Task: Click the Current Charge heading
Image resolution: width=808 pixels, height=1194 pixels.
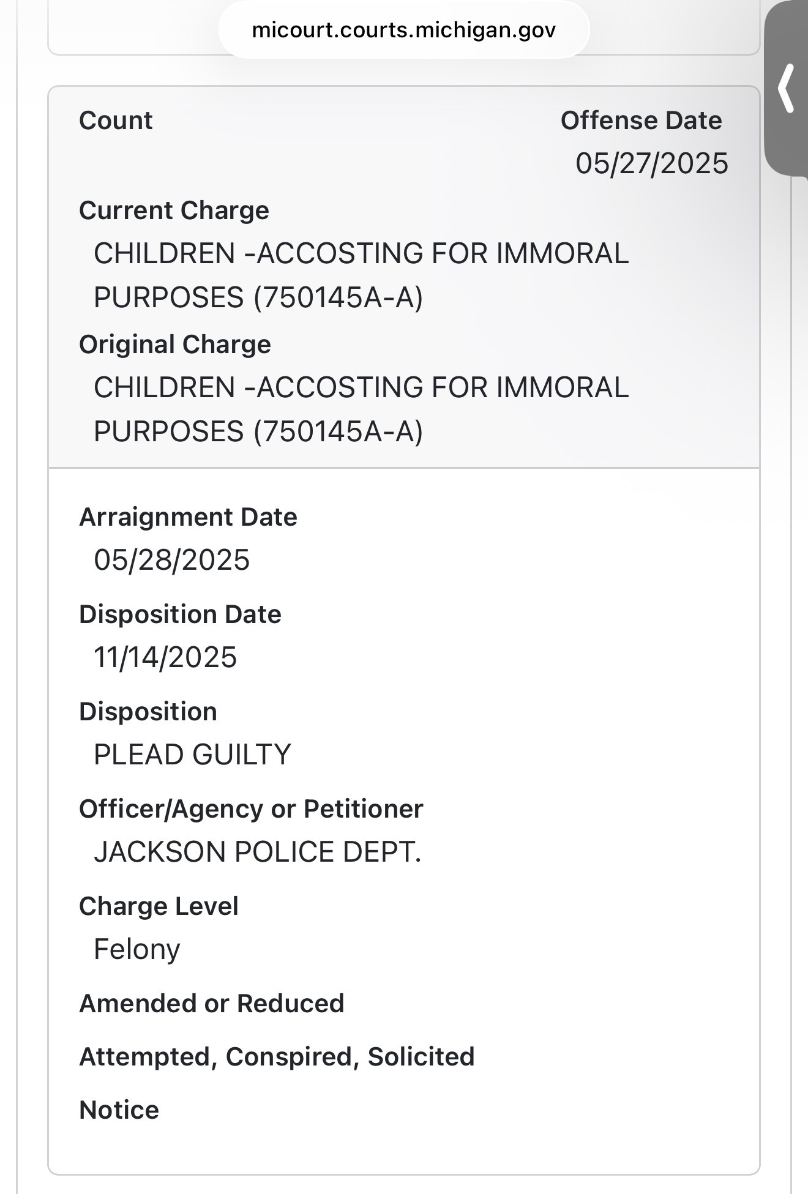Action: tap(174, 211)
